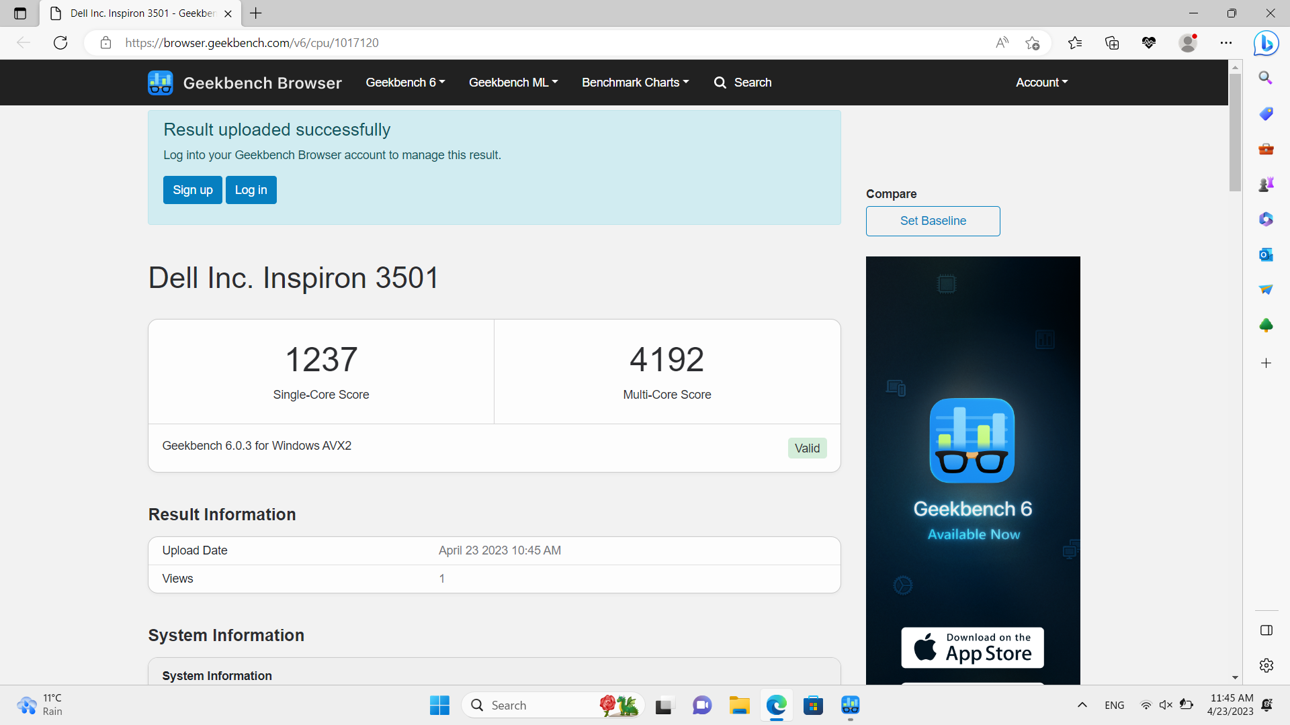Open Read Aloud icon in address bar
Viewport: 1290px width, 725px height.
pos(1002,43)
